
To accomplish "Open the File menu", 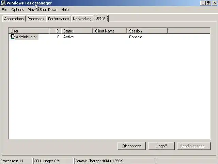I will pos(4,10).
